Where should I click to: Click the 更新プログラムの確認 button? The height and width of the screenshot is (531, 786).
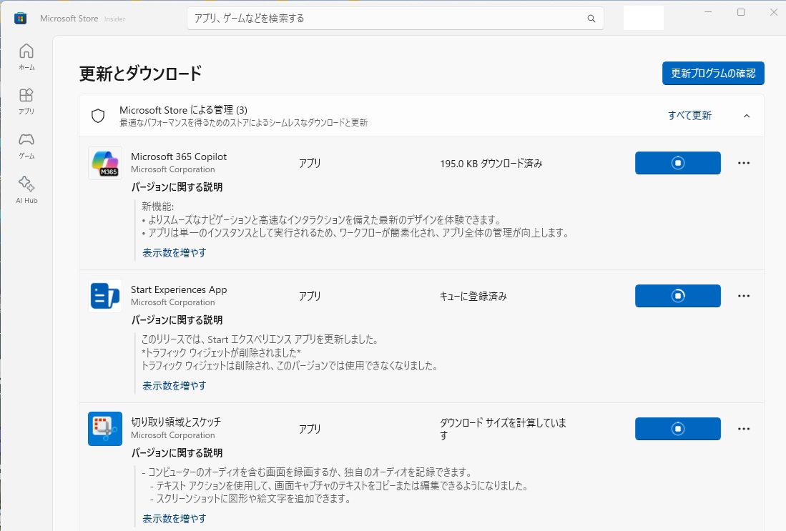713,73
